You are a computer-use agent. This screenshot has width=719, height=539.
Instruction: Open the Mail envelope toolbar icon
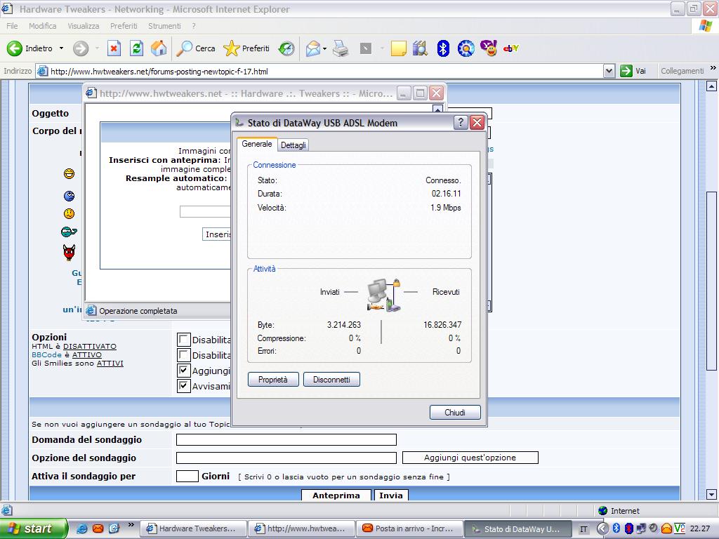pyautogui.click(x=312, y=48)
